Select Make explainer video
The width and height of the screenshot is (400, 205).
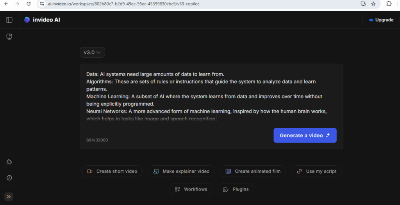pyautogui.click(x=181, y=171)
